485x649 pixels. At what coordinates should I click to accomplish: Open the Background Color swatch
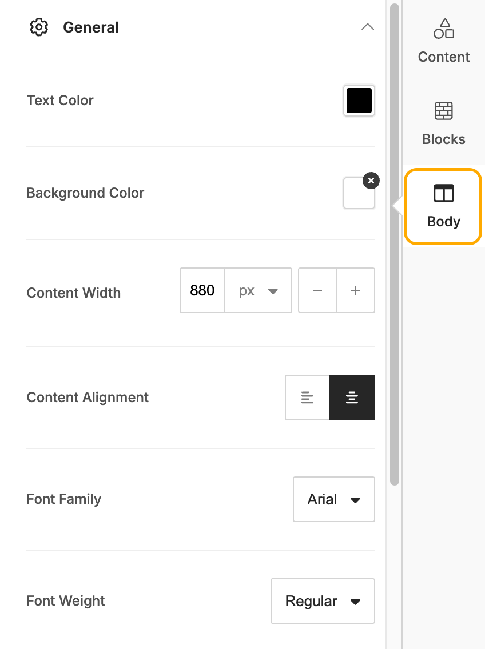(359, 193)
